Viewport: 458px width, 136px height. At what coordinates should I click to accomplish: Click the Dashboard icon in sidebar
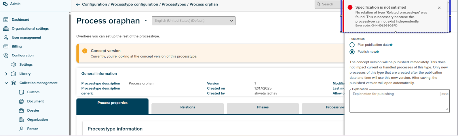tap(6, 20)
